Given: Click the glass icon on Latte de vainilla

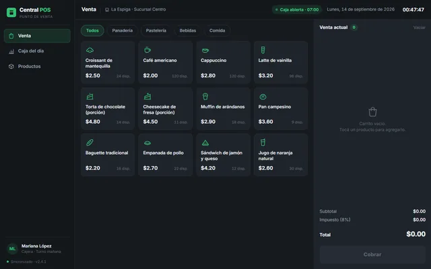Looking at the screenshot, I should (x=263, y=50).
